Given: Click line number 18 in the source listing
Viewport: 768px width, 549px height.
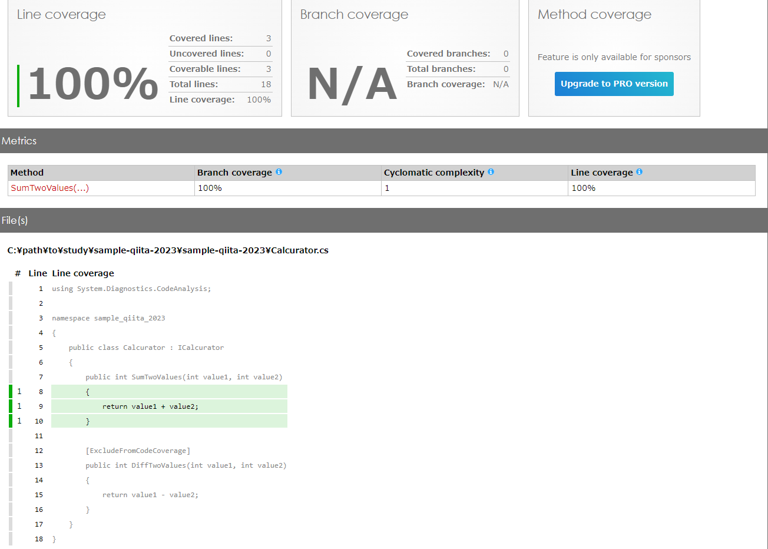Looking at the screenshot, I should point(39,539).
